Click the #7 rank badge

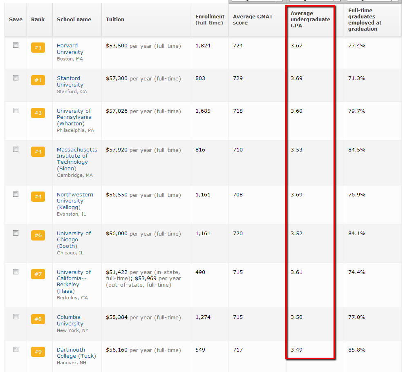[38, 274]
